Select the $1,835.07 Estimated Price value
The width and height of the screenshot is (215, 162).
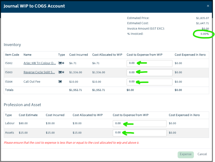click(202, 18)
